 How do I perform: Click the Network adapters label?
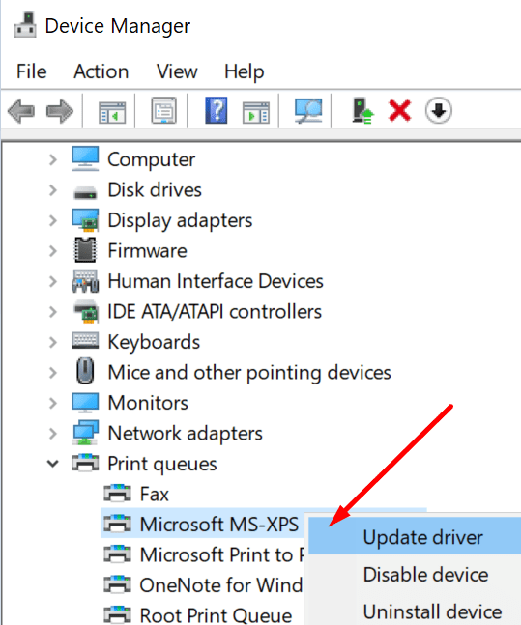[185, 434]
